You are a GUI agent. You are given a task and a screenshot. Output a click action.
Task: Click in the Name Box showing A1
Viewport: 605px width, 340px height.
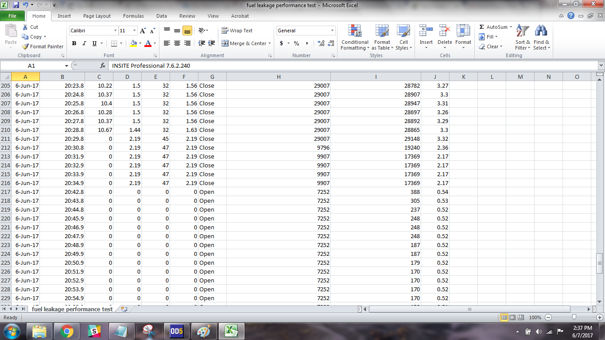31,66
